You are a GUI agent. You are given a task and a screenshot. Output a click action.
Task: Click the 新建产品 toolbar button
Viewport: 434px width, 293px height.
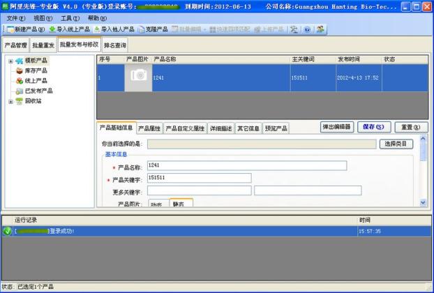pos(26,29)
